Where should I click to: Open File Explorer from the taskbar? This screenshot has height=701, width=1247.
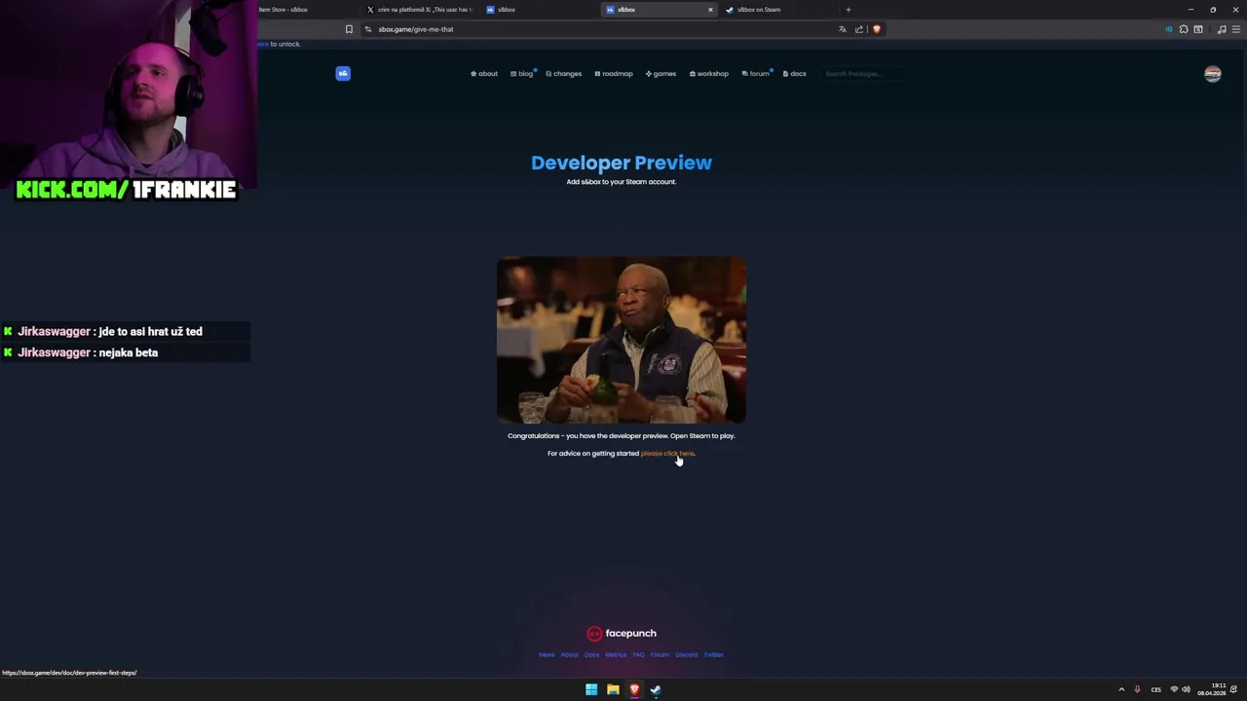tap(613, 689)
